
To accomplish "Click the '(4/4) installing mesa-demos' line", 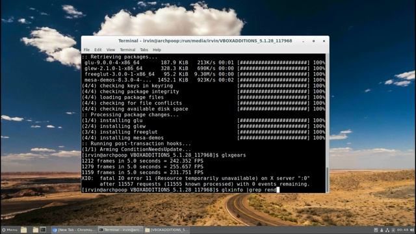I will click(x=203, y=138).
